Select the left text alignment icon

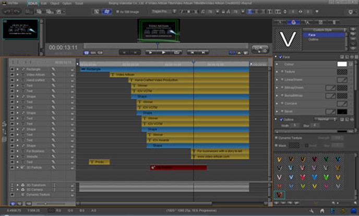250,11
